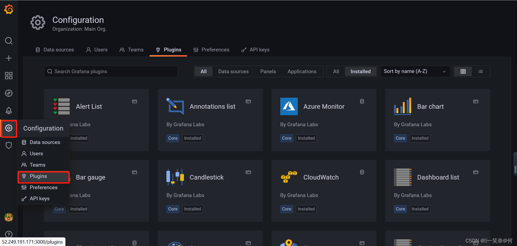Click the user avatar in sidebar
517x246 pixels.
click(x=9, y=217)
